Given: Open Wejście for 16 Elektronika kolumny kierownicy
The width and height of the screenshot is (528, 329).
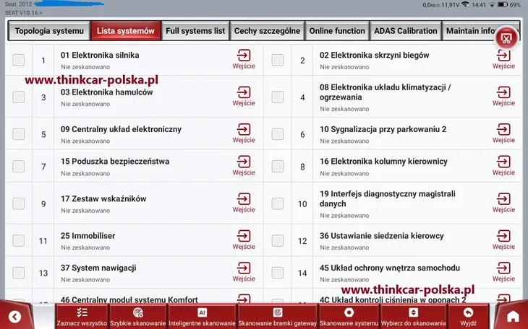Looking at the screenshot, I should click(x=503, y=166).
